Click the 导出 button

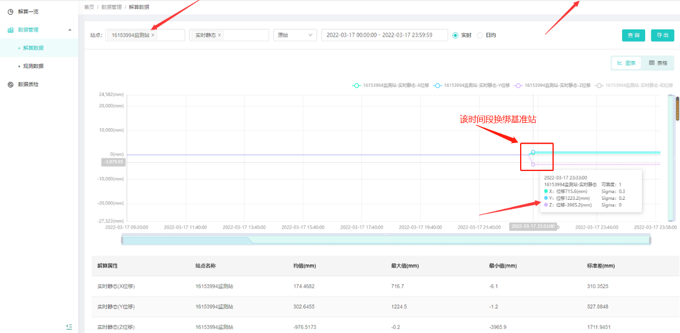pos(663,35)
